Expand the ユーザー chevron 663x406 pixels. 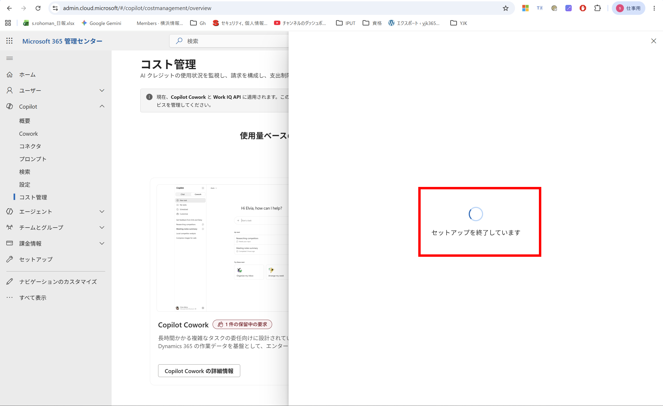102,90
